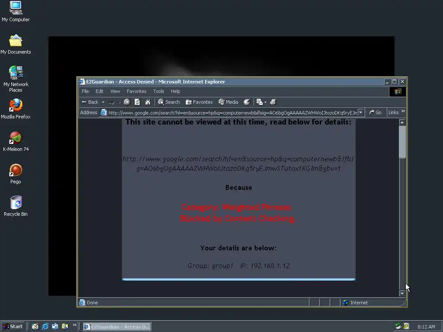This screenshot has height=332, width=443.
Task: Go to the Home page icon
Action: pos(148,102)
